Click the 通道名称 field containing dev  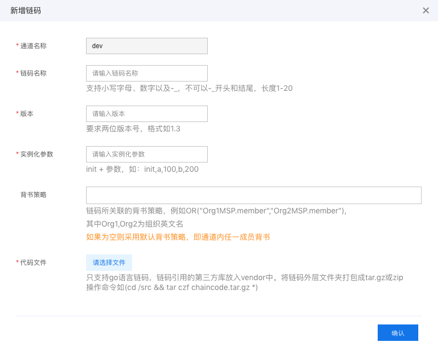tap(147, 46)
